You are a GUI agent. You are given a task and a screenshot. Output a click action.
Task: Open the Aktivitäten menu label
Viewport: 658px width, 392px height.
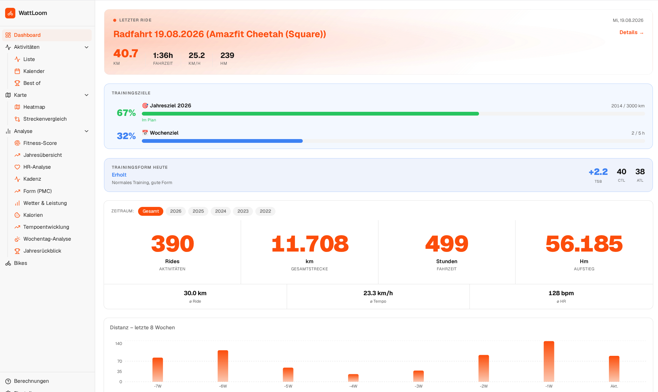[27, 47]
